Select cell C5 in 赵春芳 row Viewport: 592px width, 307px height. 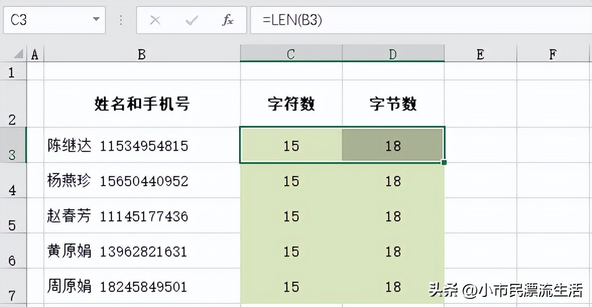tap(291, 215)
